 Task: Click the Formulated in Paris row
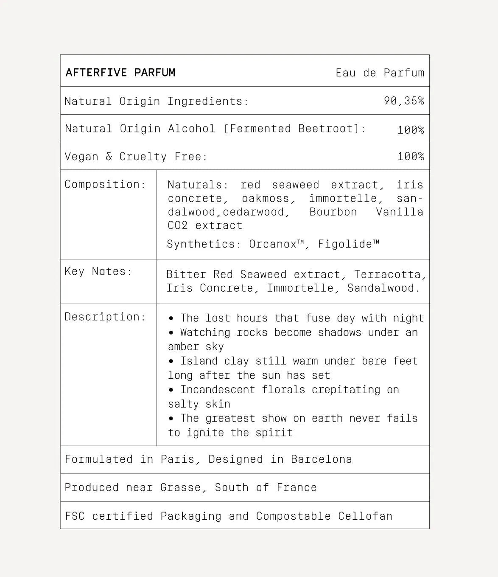(x=208, y=459)
